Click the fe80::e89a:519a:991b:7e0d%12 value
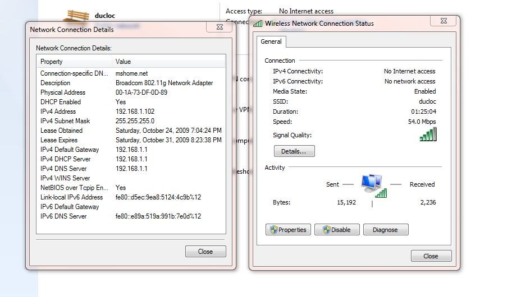 (158, 216)
